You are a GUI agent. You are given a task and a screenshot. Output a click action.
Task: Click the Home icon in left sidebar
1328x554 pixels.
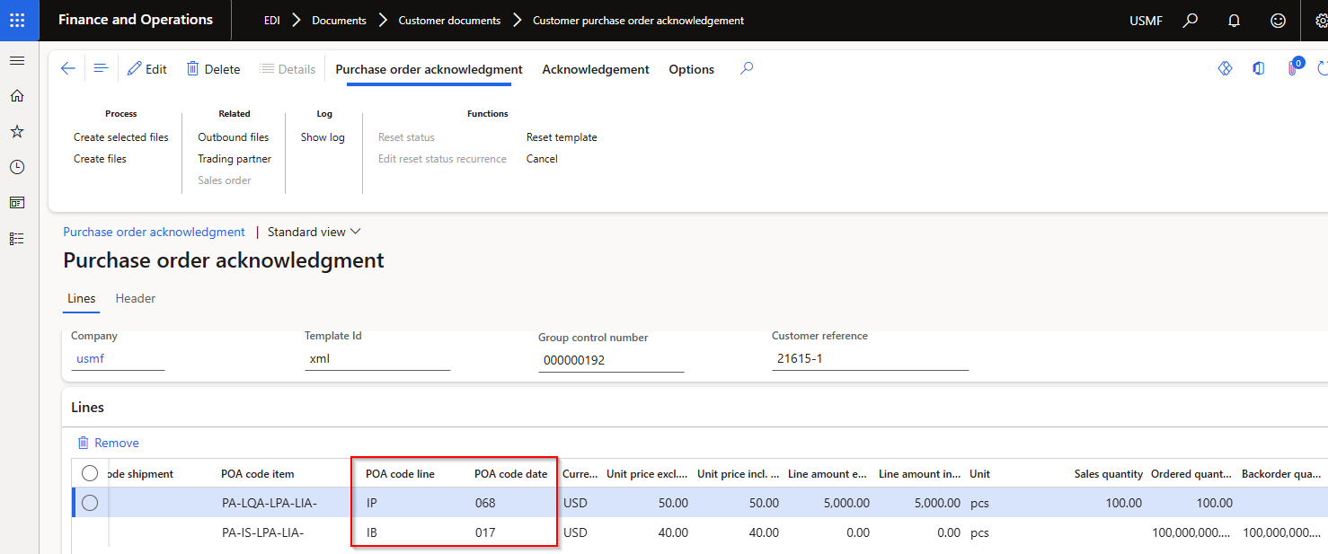click(17, 96)
